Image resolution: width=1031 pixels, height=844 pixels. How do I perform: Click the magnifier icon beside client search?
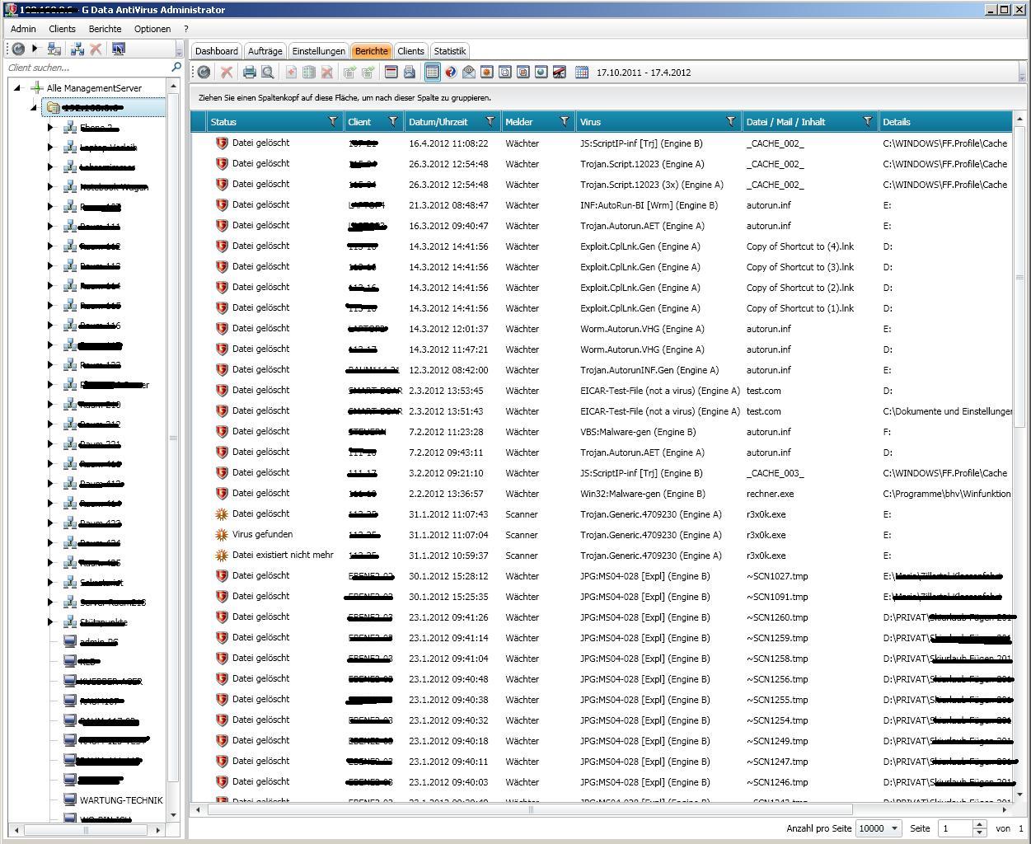point(176,68)
